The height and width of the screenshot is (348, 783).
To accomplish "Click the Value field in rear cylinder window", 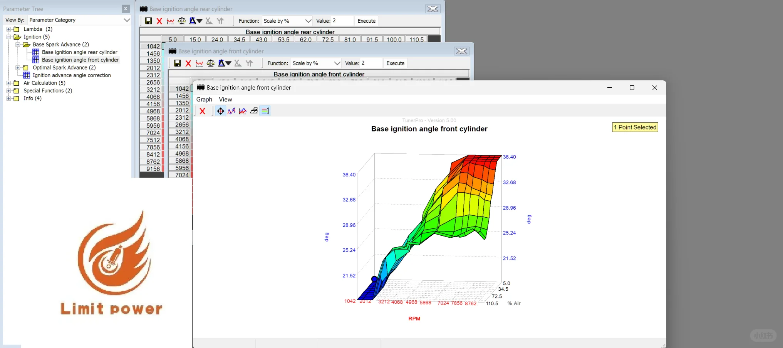I will tap(342, 21).
